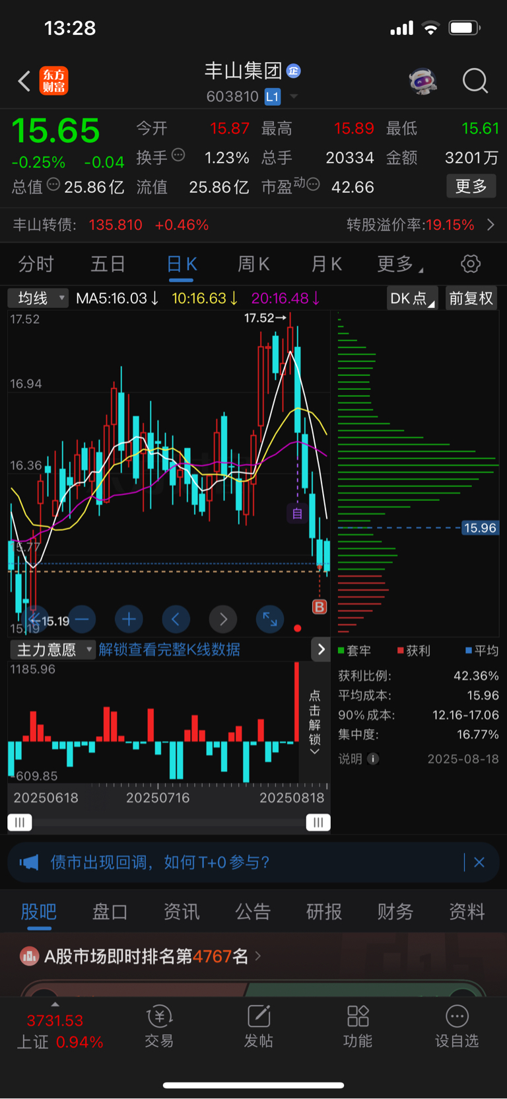Tap the 90%成本 12.16-17.06 value
Screen dimensions: 507x1099
coord(465,715)
